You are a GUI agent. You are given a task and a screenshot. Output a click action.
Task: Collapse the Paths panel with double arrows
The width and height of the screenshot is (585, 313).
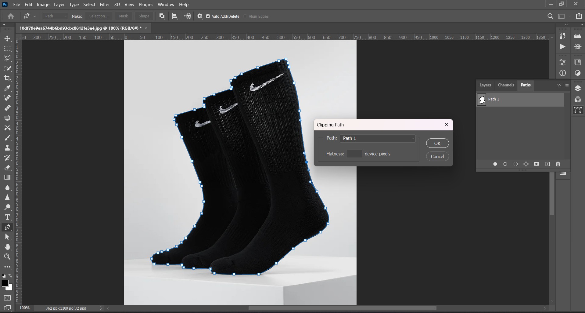pyautogui.click(x=559, y=86)
